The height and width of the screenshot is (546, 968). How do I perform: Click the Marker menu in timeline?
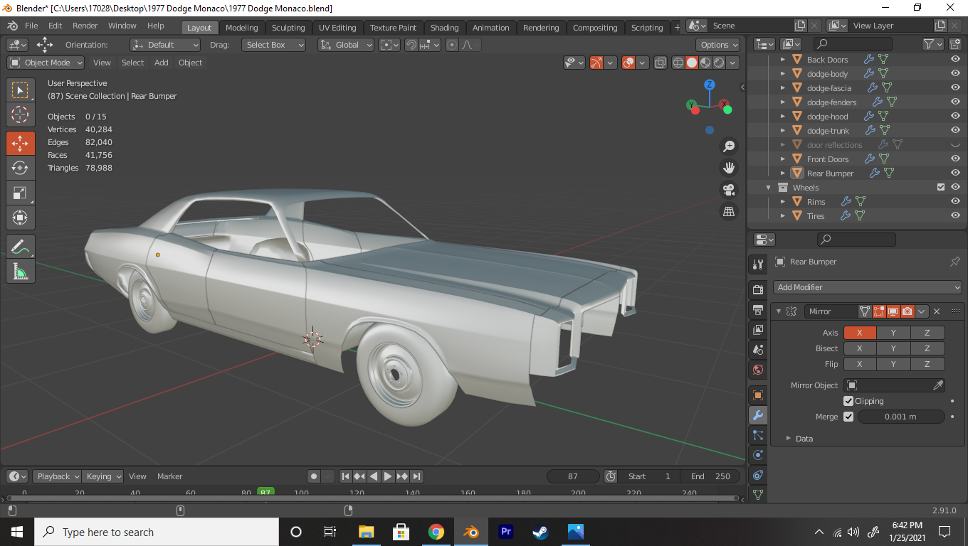pos(170,476)
